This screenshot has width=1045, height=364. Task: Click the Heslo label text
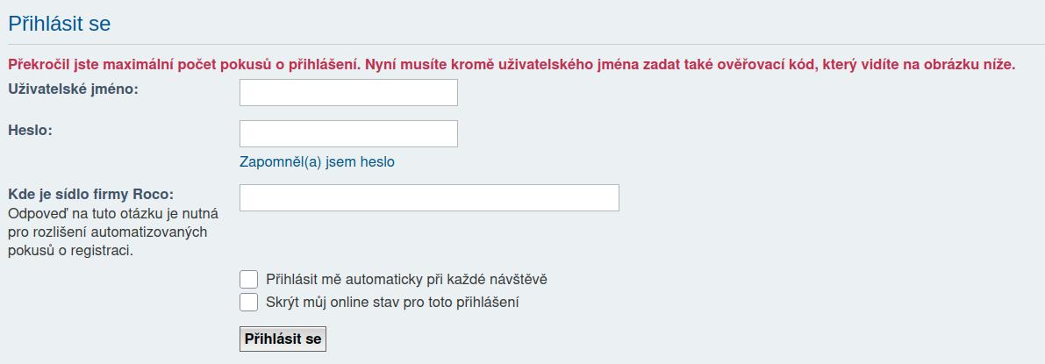tap(30, 130)
